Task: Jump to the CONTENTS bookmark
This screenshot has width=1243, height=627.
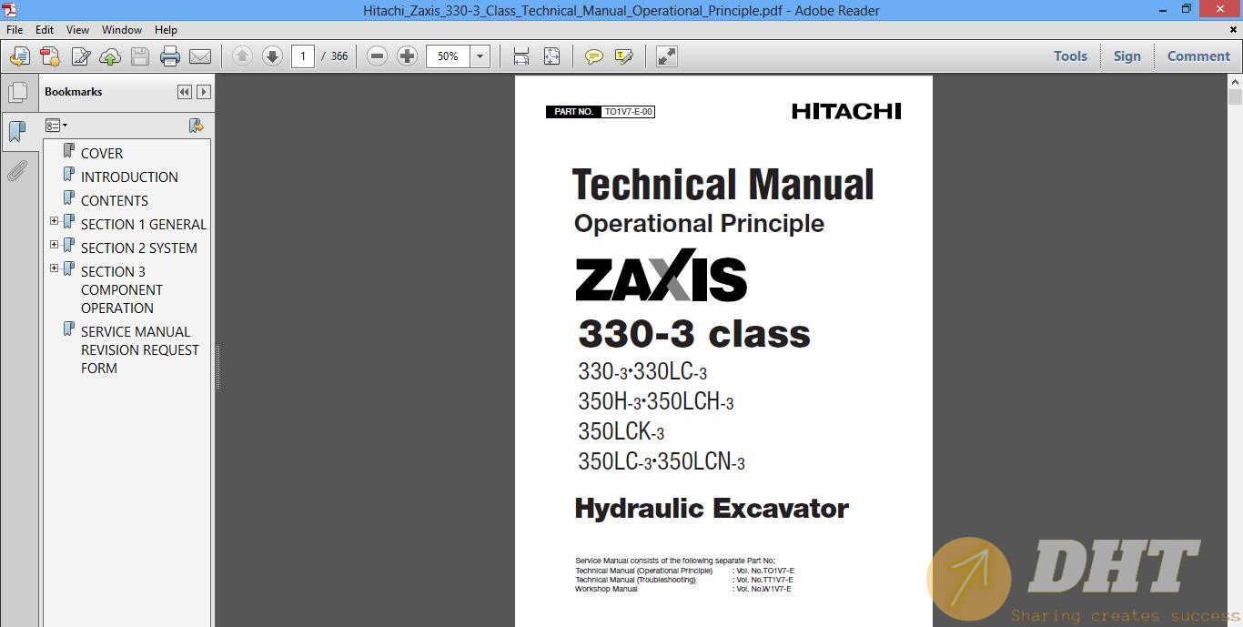Action: tap(115, 201)
